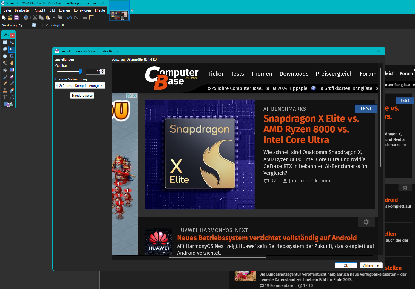Click the Qualität value field showing 95
The image size is (415, 289).
[x=93, y=71]
